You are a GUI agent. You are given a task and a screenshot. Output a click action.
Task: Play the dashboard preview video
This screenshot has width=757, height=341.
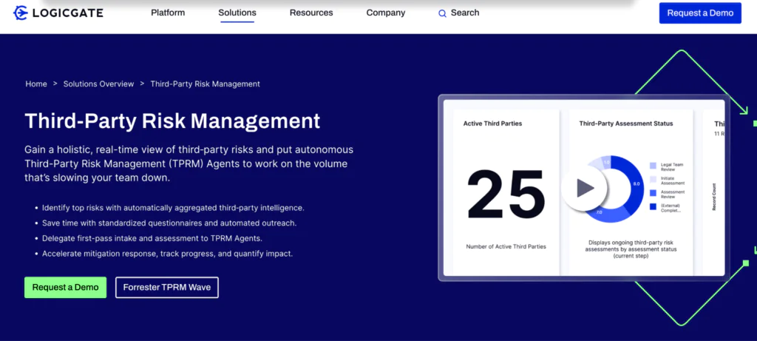click(x=584, y=188)
